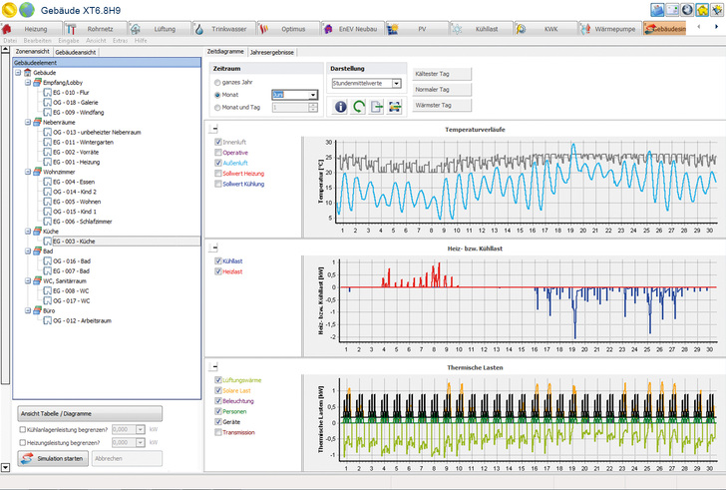Select 'EG - 004 - Essen' in tree
Screen dimensions: 726x490
pyautogui.click(x=72, y=182)
